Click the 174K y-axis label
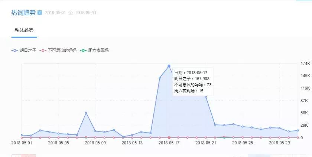 pos(305,64)
